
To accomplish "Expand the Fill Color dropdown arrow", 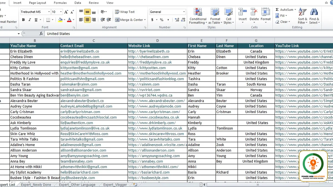I will click(x=64, y=20).
